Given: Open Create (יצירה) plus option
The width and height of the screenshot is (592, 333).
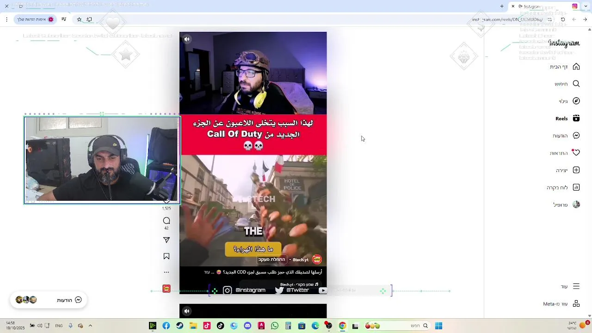Looking at the screenshot, I should (x=568, y=170).
